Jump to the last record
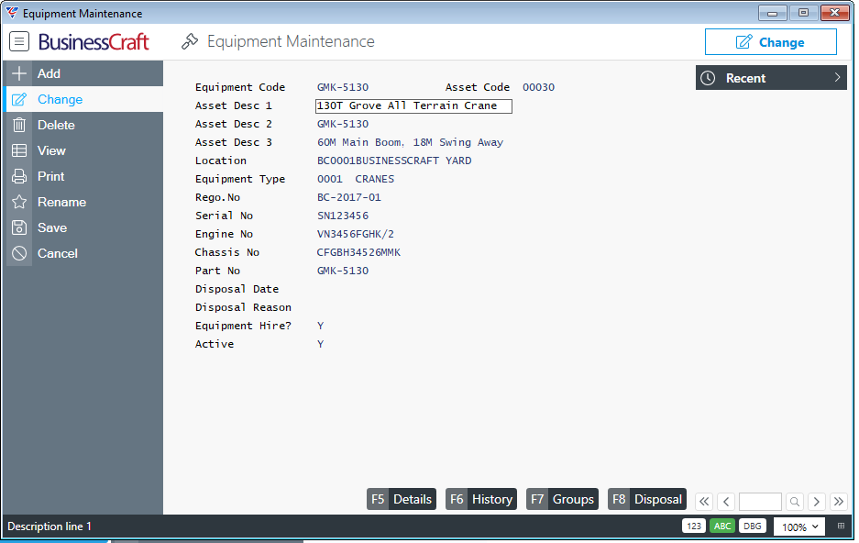Image resolution: width=859 pixels, height=543 pixels. [x=838, y=501]
